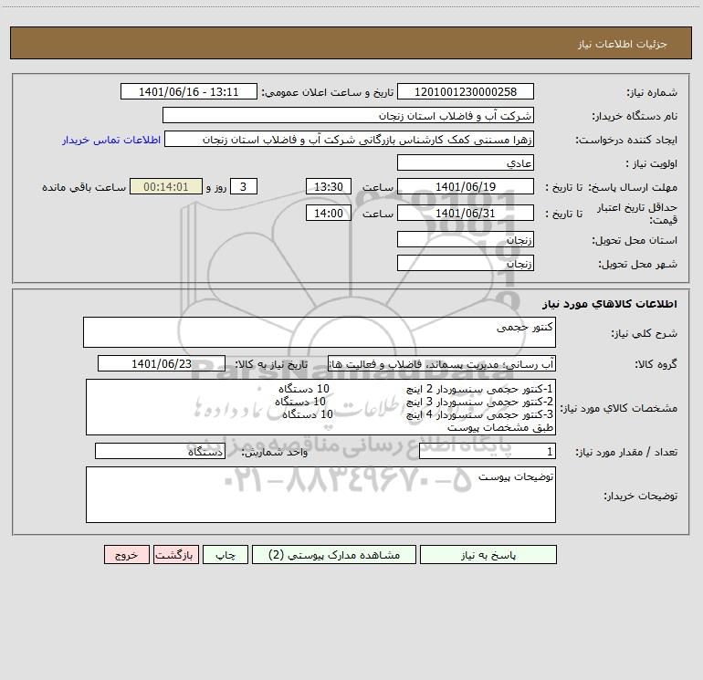
Task: Click the general description box کنتور حجمی
Action: [x=320, y=332]
